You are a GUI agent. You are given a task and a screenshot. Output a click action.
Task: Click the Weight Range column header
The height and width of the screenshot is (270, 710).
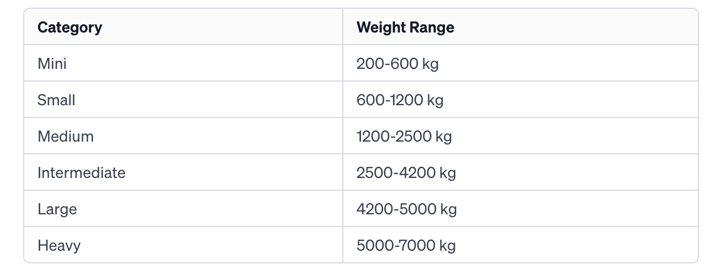520,27
